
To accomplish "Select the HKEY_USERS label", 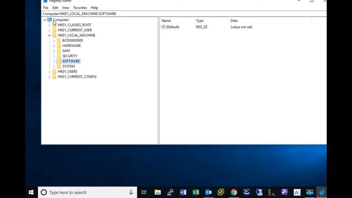I will tap(67, 71).
